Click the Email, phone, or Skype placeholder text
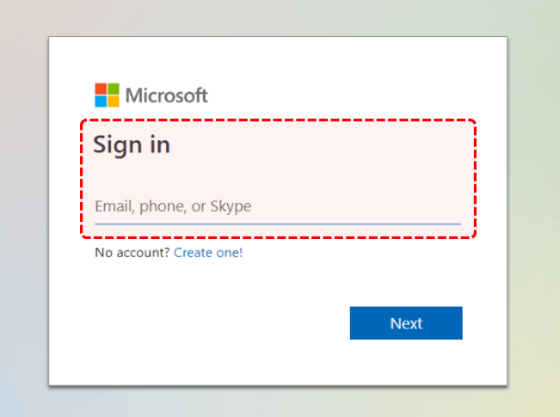The height and width of the screenshot is (417, 560). click(173, 206)
